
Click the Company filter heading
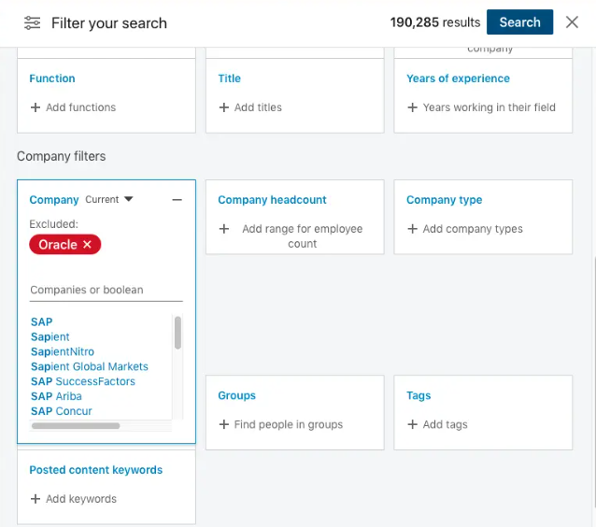coord(54,200)
